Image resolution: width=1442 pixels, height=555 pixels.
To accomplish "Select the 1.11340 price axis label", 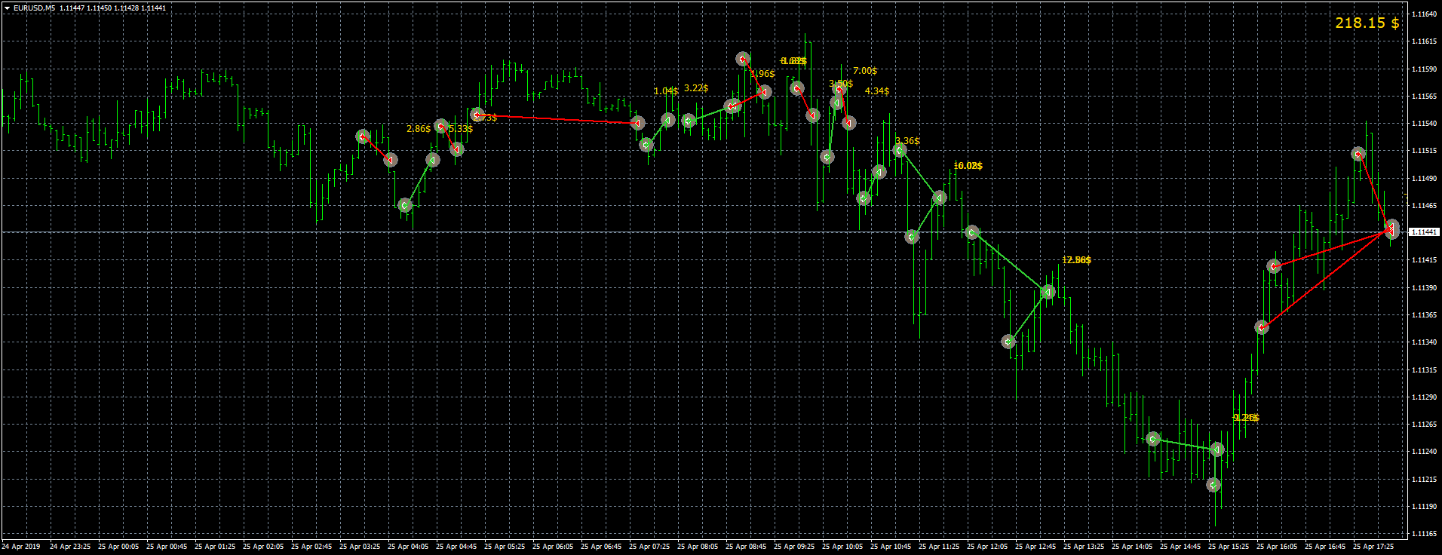I will (x=1424, y=342).
